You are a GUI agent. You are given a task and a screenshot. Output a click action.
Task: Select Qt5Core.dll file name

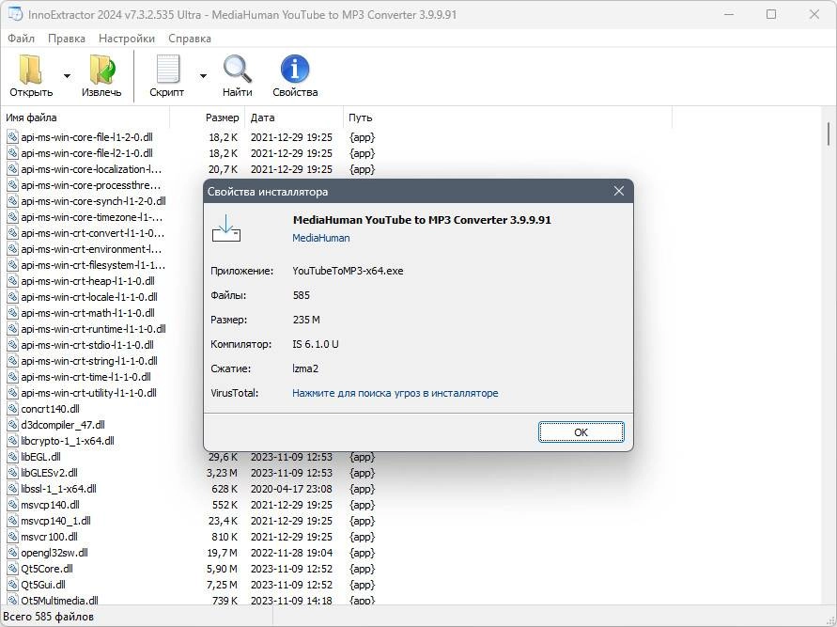(47, 569)
